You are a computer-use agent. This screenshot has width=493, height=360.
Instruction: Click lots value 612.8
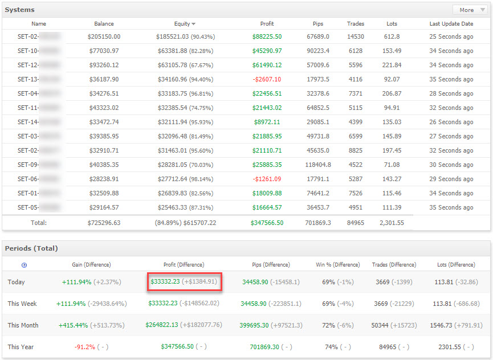[x=392, y=36]
